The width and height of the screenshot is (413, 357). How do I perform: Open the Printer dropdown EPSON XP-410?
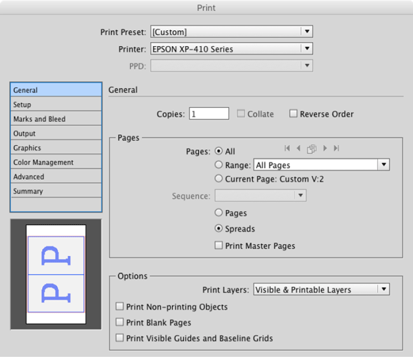(231, 49)
